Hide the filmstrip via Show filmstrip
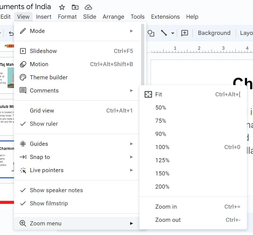This screenshot has width=253, height=235. coord(49,203)
